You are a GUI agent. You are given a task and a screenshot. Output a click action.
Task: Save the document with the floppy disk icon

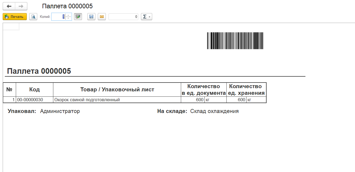[91, 17]
